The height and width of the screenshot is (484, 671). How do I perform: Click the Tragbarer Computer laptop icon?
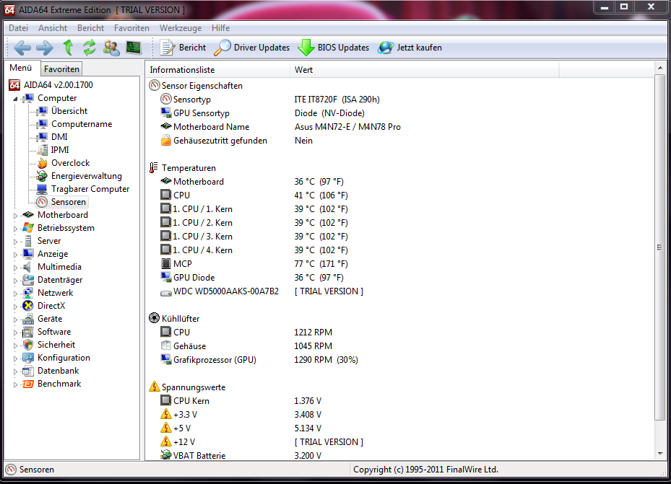coord(42,189)
